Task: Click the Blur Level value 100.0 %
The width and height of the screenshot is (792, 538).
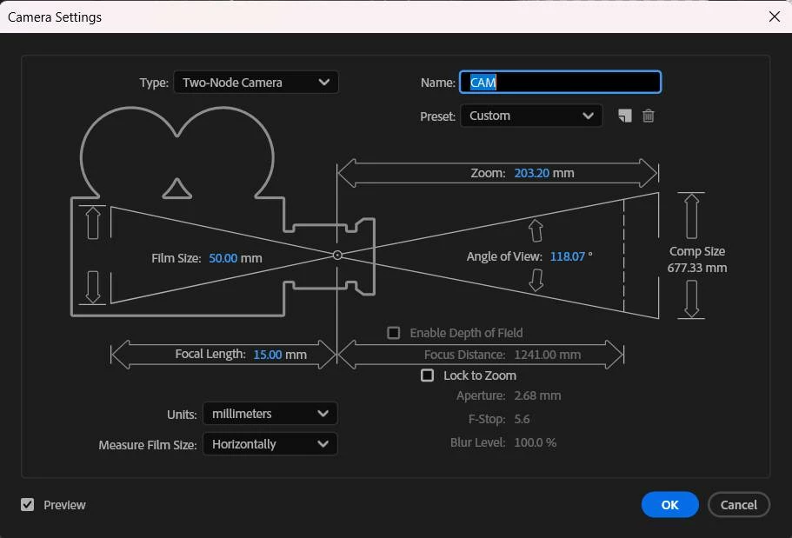Action: (535, 442)
